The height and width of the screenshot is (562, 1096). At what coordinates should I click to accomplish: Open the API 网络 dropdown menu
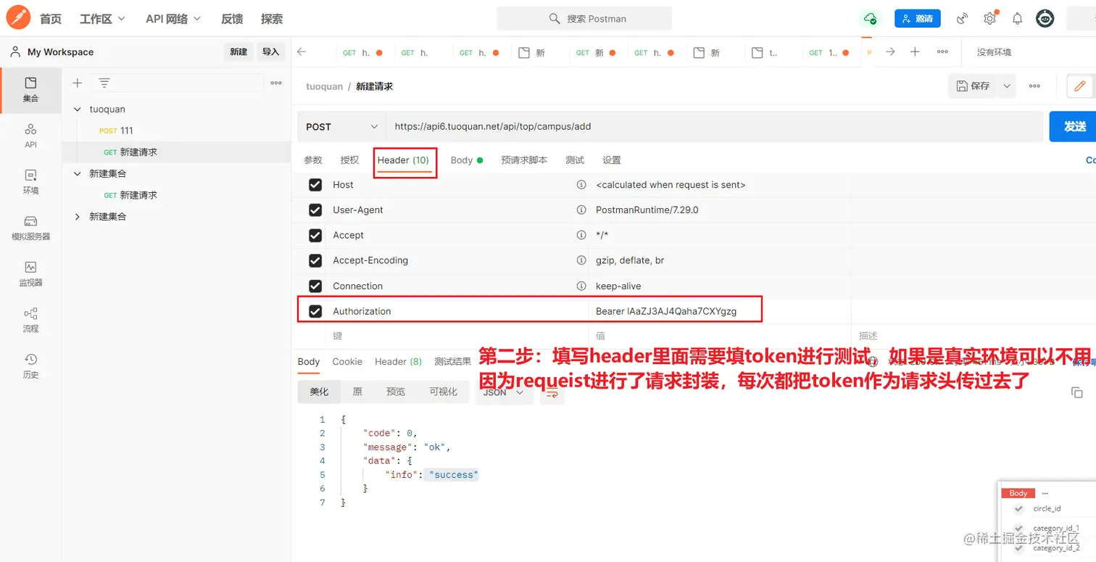click(173, 19)
